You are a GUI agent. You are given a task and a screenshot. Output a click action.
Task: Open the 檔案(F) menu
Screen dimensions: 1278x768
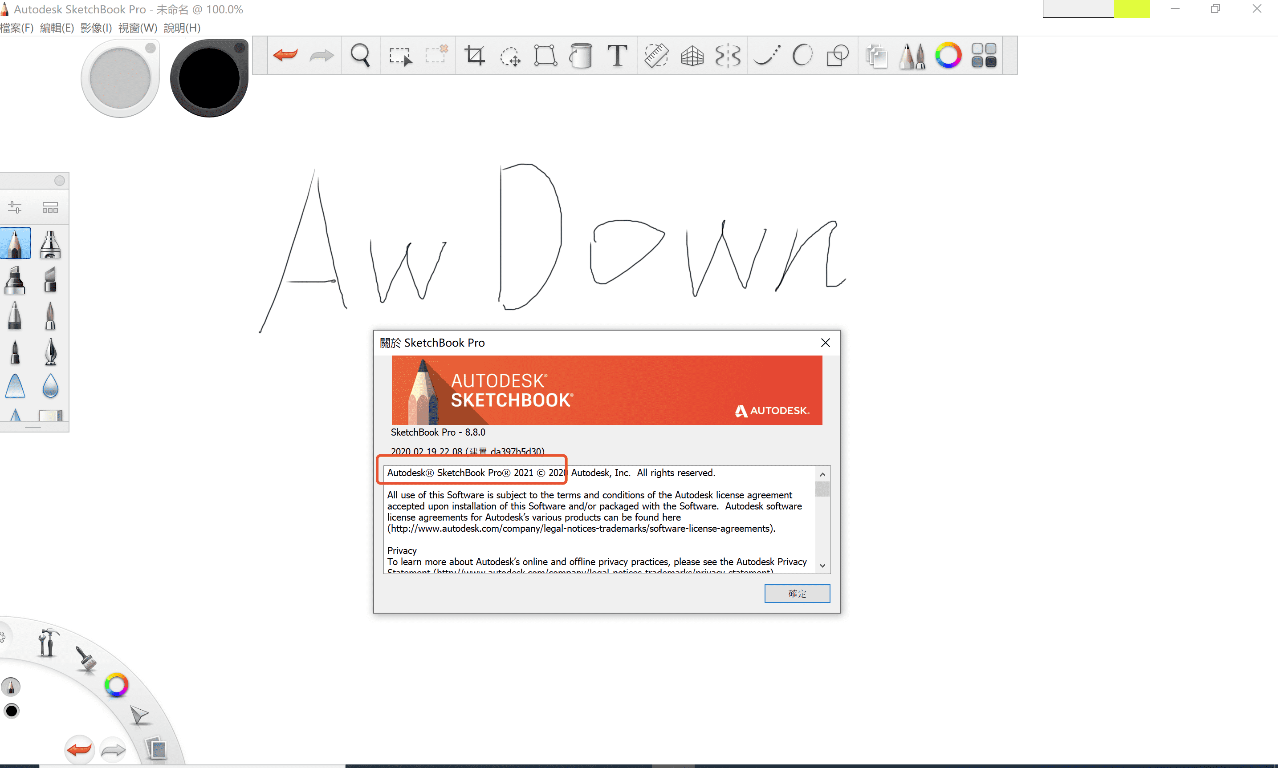click(16, 28)
